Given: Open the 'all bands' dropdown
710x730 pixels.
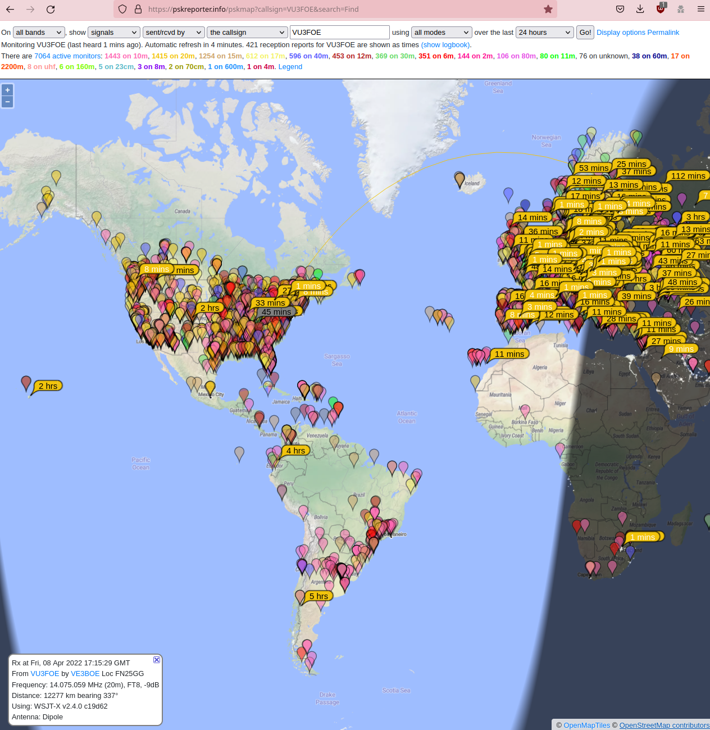Looking at the screenshot, I should 39,33.
